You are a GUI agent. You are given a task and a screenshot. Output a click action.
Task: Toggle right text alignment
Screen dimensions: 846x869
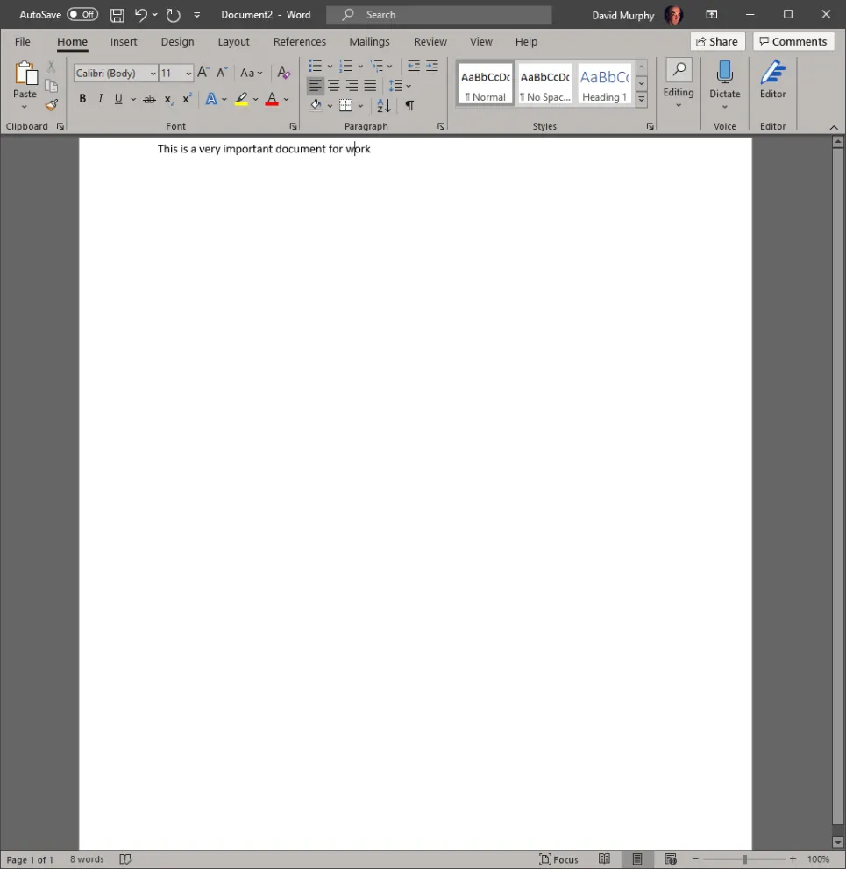pos(352,86)
